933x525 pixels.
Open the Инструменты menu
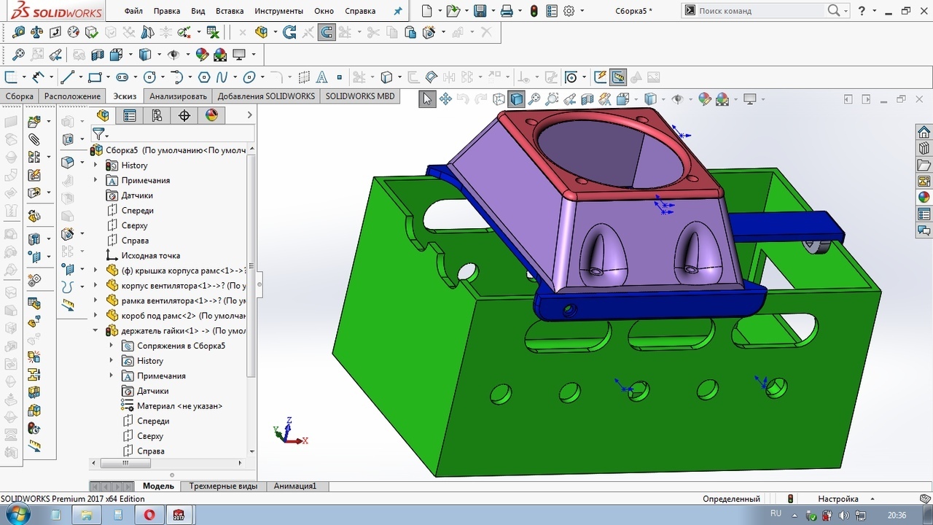tap(279, 11)
